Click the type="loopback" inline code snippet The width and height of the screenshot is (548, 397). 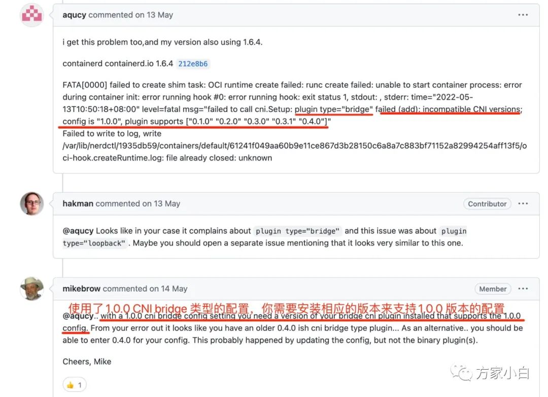click(94, 243)
